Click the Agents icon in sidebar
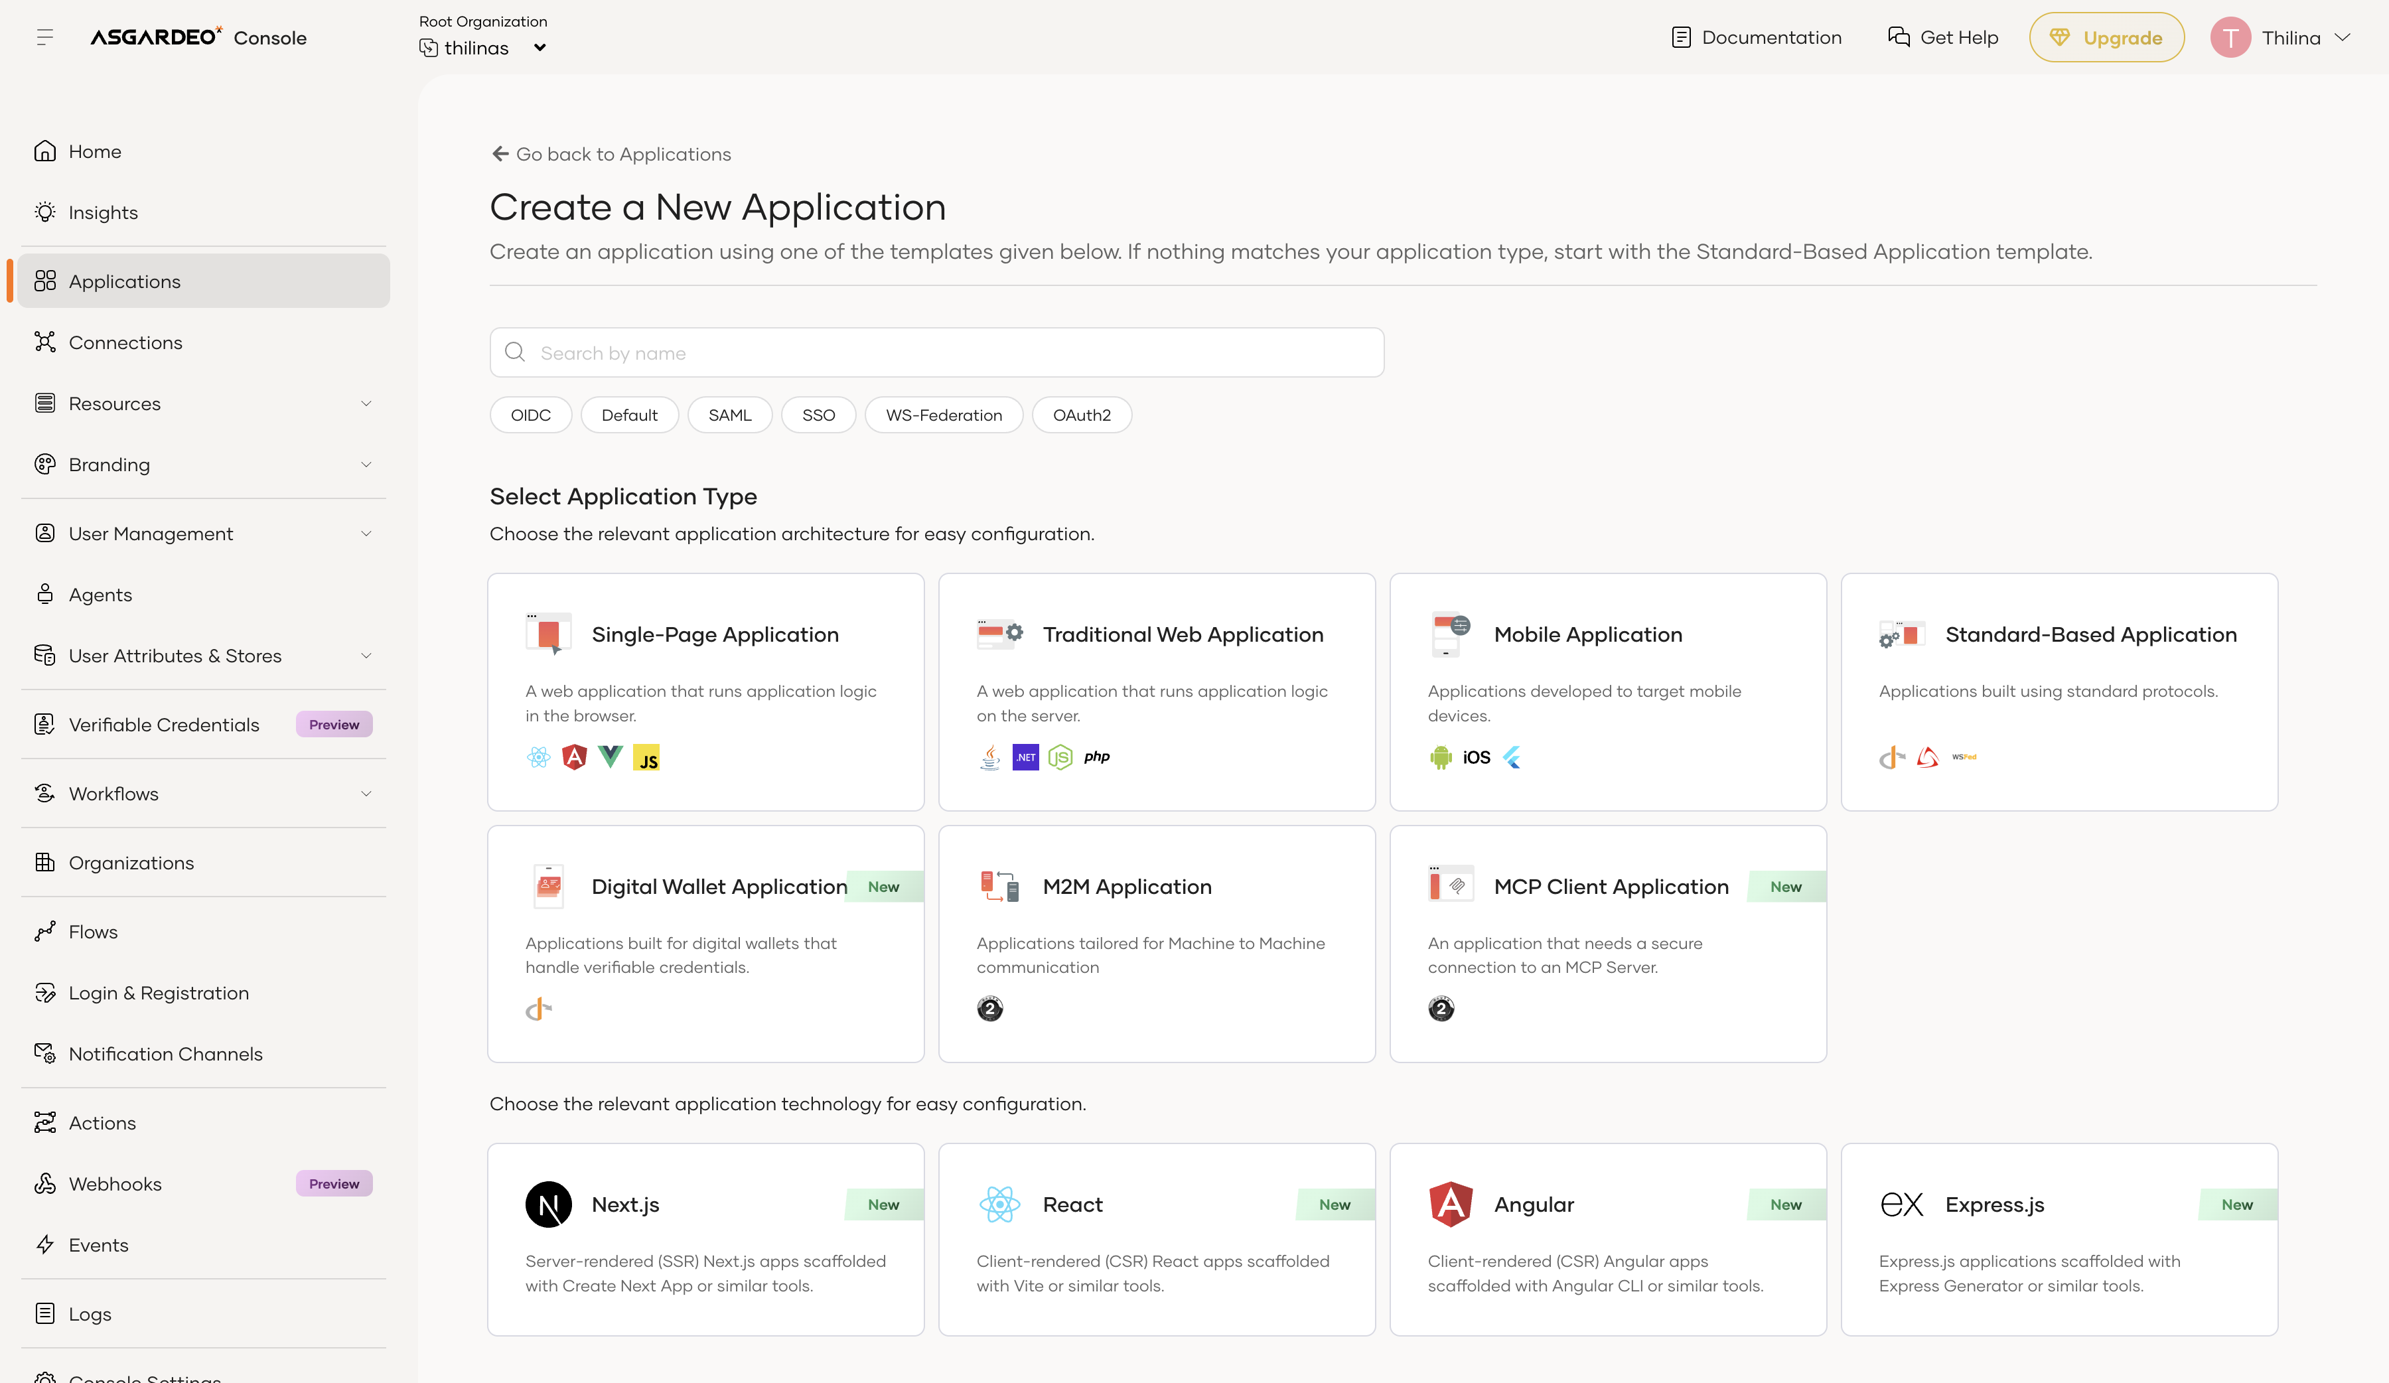The width and height of the screenshot is (2389, 1383). 44,595
